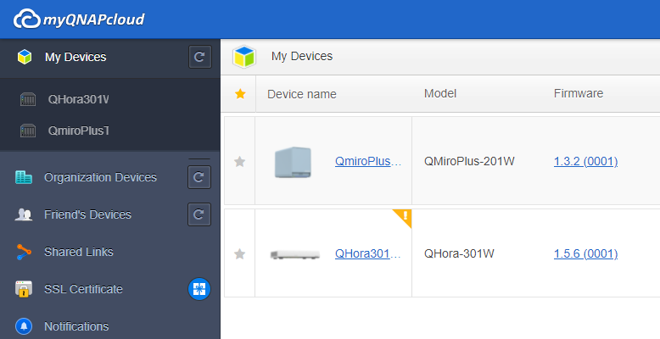
Task: Open firmware link 1.3.2 (0001)
Action: (585, 162)
